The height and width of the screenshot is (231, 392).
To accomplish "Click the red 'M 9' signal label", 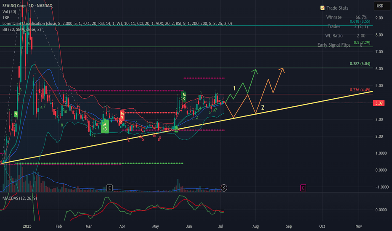I will [122, 115].
